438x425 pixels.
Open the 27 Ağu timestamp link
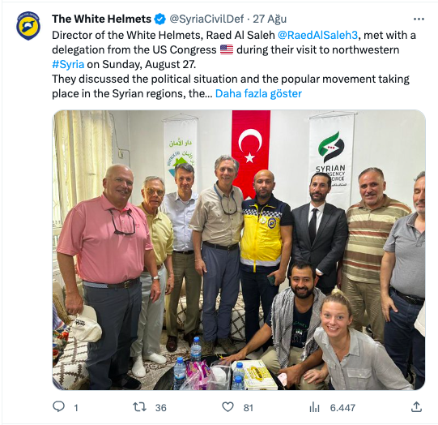(x=270, y=19)
